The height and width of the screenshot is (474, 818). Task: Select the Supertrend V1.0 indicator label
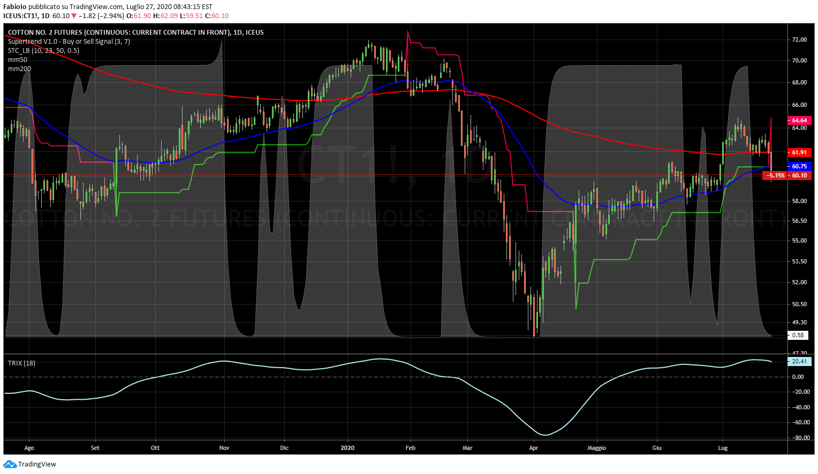[69, 41]
